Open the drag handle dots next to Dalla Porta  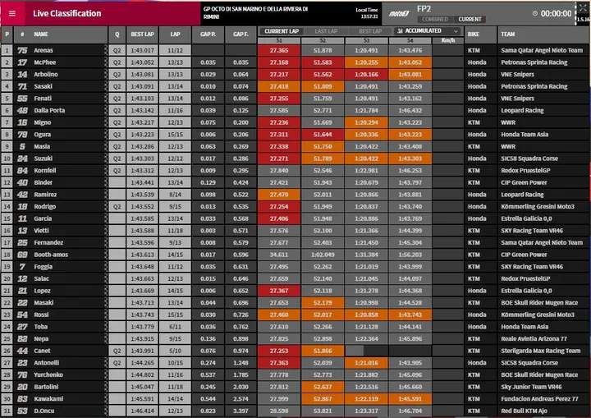tap(106, 110)
